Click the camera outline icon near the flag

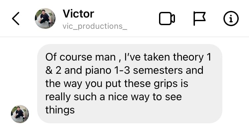pyautogui.click(x=167, y=19)
